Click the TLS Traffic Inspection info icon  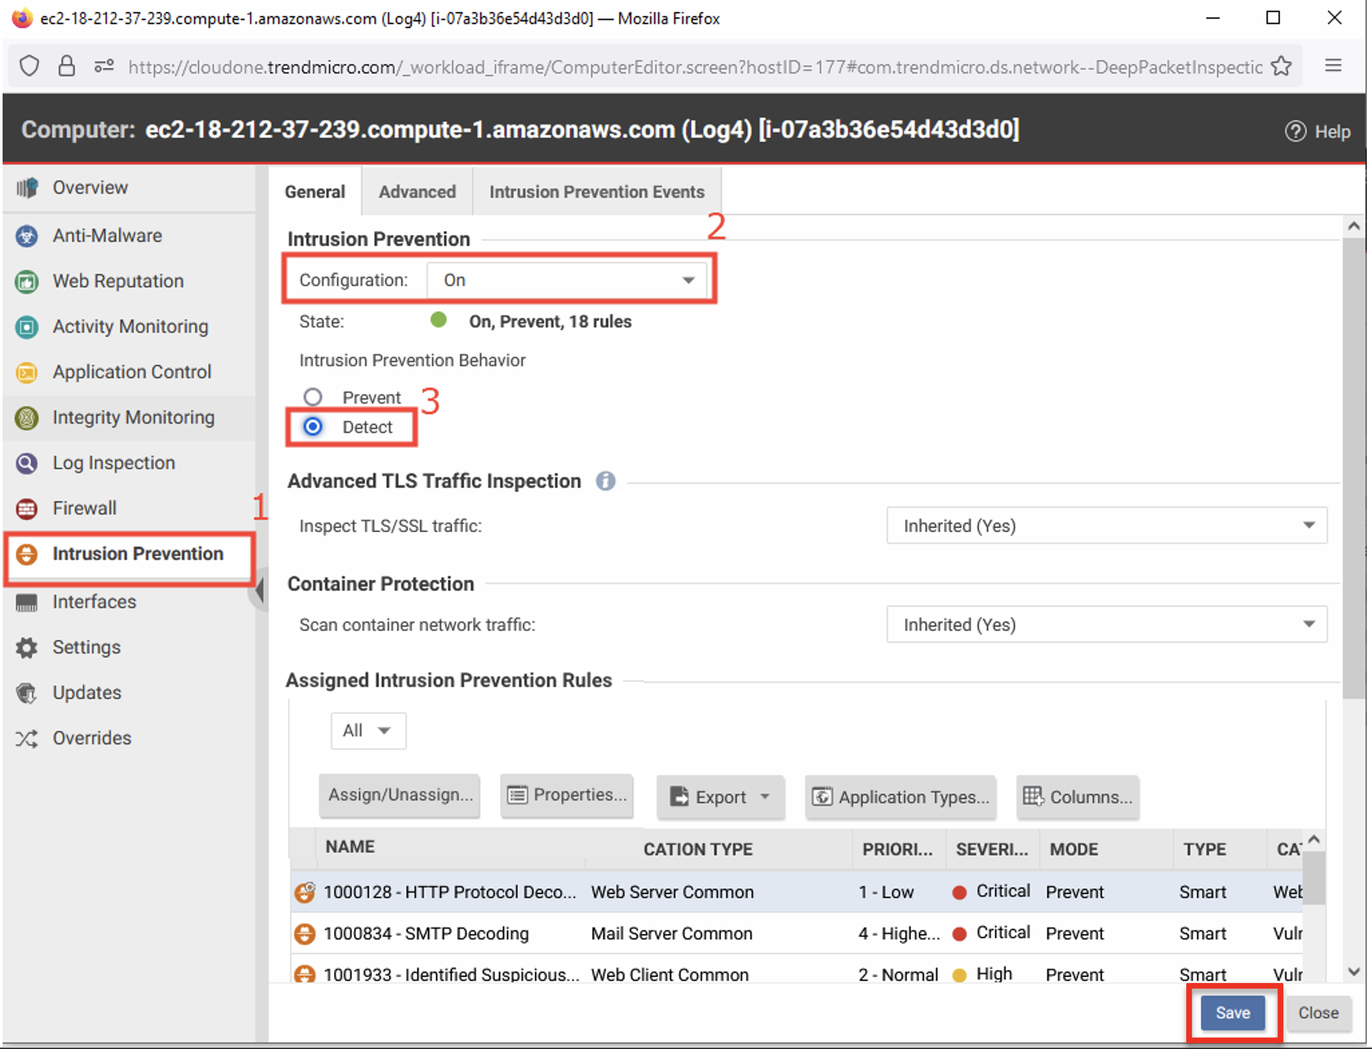605,481
